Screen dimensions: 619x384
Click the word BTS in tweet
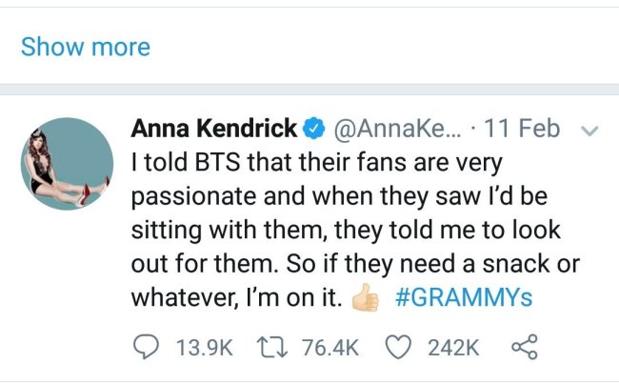coord(217,162)
